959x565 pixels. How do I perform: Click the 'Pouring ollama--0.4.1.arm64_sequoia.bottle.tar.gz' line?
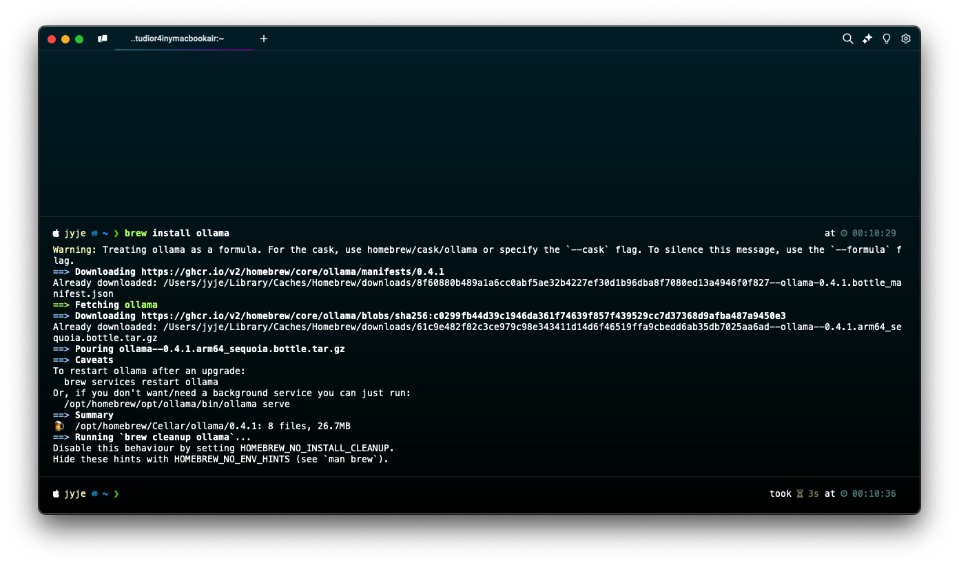point(199,349)
